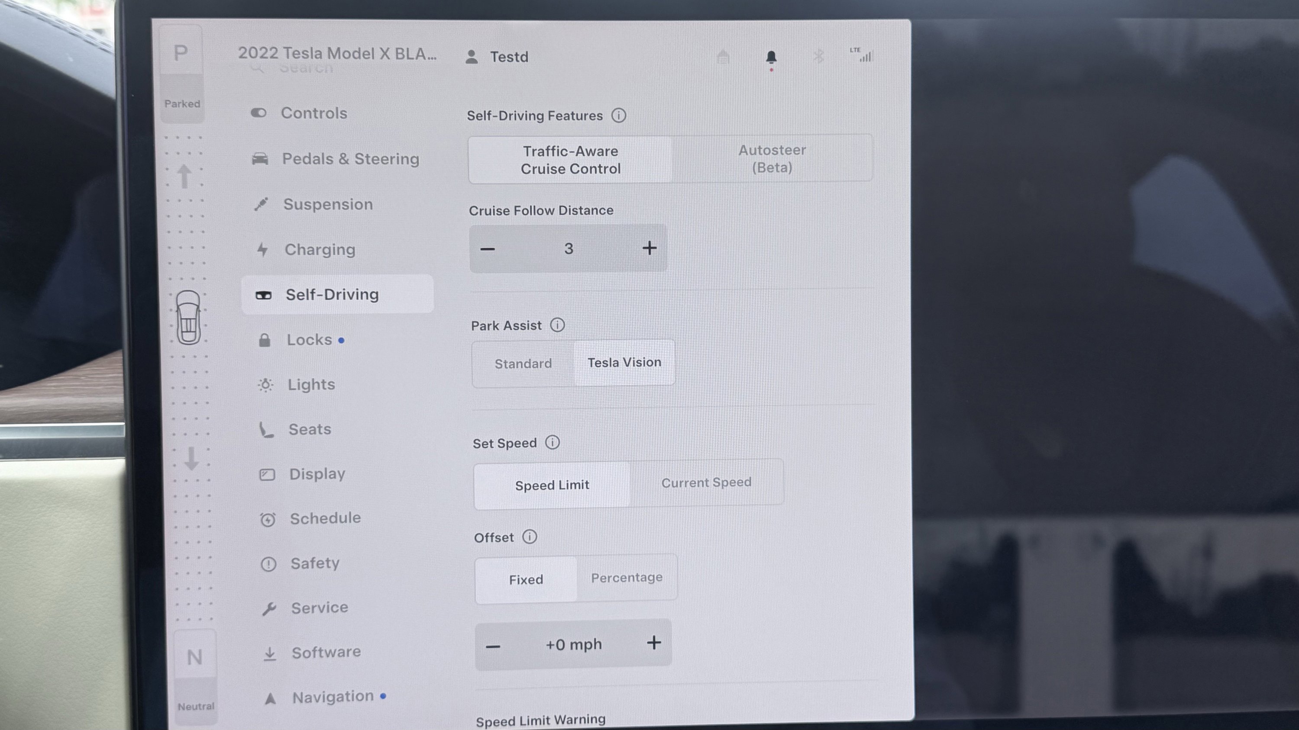Tap the garage home icon
1299x730 pixels.
(x=723, y=56)
